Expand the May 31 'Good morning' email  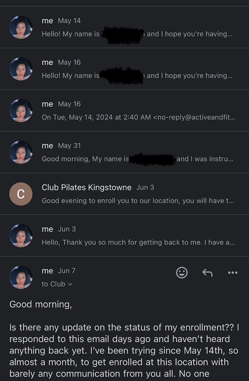coord(138,152)
